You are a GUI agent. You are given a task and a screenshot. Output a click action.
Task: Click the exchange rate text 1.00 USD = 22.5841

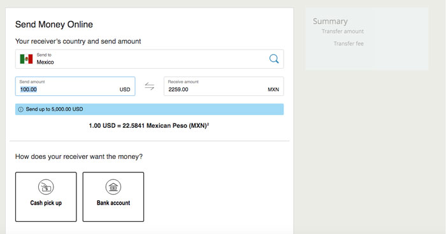[148, 125]
